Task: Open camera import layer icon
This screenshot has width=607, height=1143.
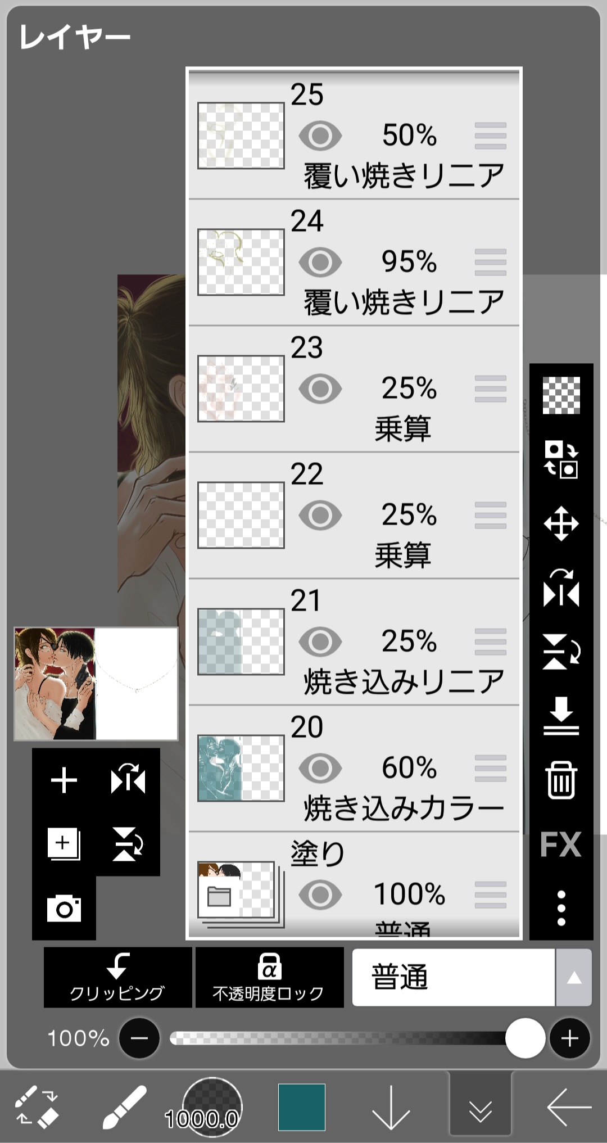Action: coord(64,908)
